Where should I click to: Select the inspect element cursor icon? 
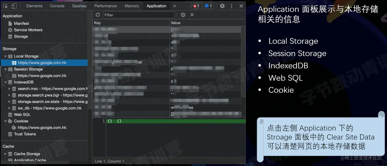(5, 6)
